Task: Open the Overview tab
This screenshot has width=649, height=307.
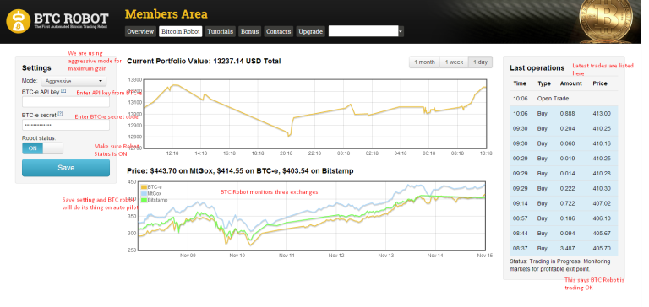Action: pyautogui.click(x=141, y=31)
